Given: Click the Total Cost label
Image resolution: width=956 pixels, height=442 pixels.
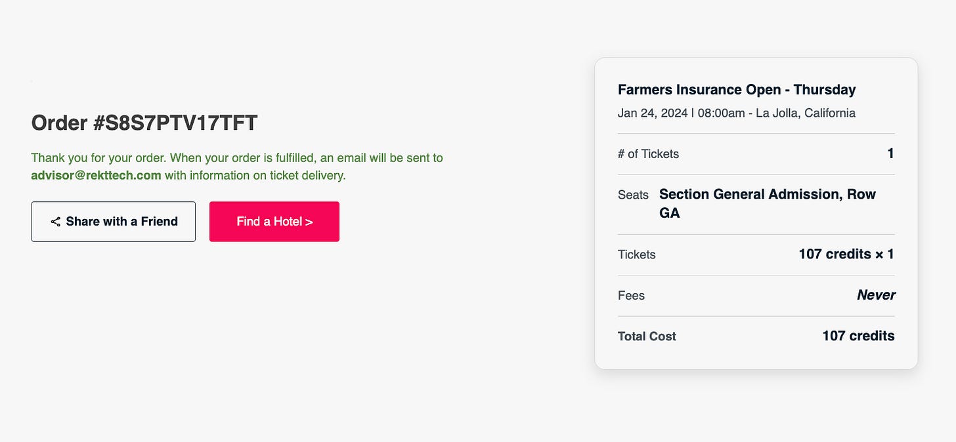Looking at the screenshot, I should 647,336.
